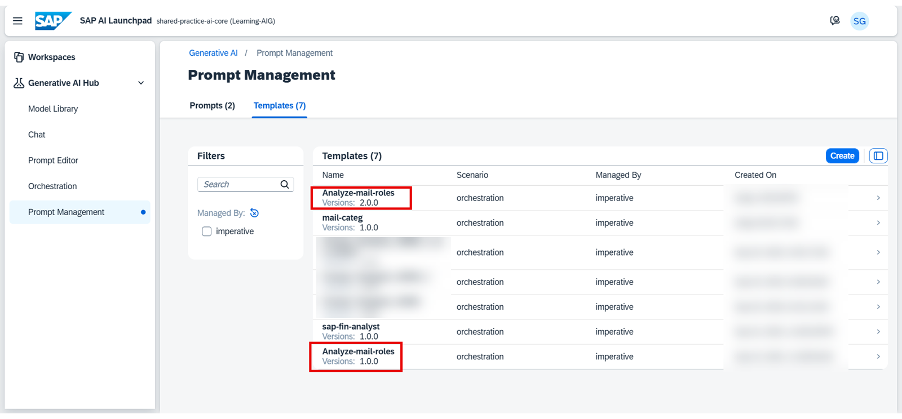This screenshot has width=902, height=419.
Task: Click the Generative AI Hub flask icon
Action: tap(19, 83)
